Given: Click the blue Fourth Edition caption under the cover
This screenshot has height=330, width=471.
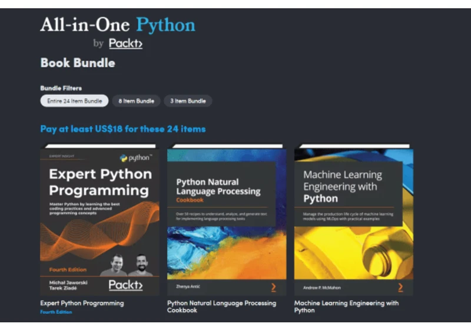Looking at the screenshot, I should pos(56,312).
